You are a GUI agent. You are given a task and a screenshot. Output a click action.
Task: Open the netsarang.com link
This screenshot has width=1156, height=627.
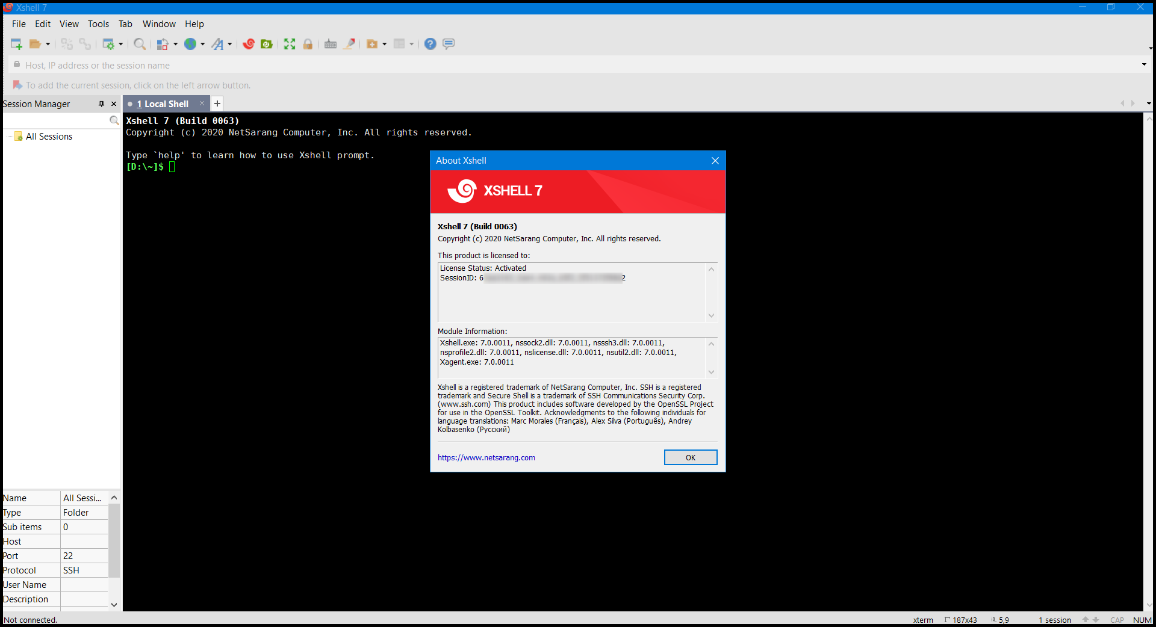point(486,458)
